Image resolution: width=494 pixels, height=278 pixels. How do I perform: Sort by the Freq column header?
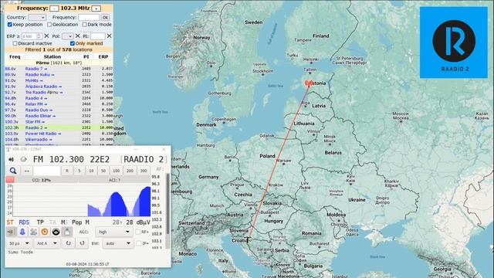pyautogui.click(x=15, y=56)
